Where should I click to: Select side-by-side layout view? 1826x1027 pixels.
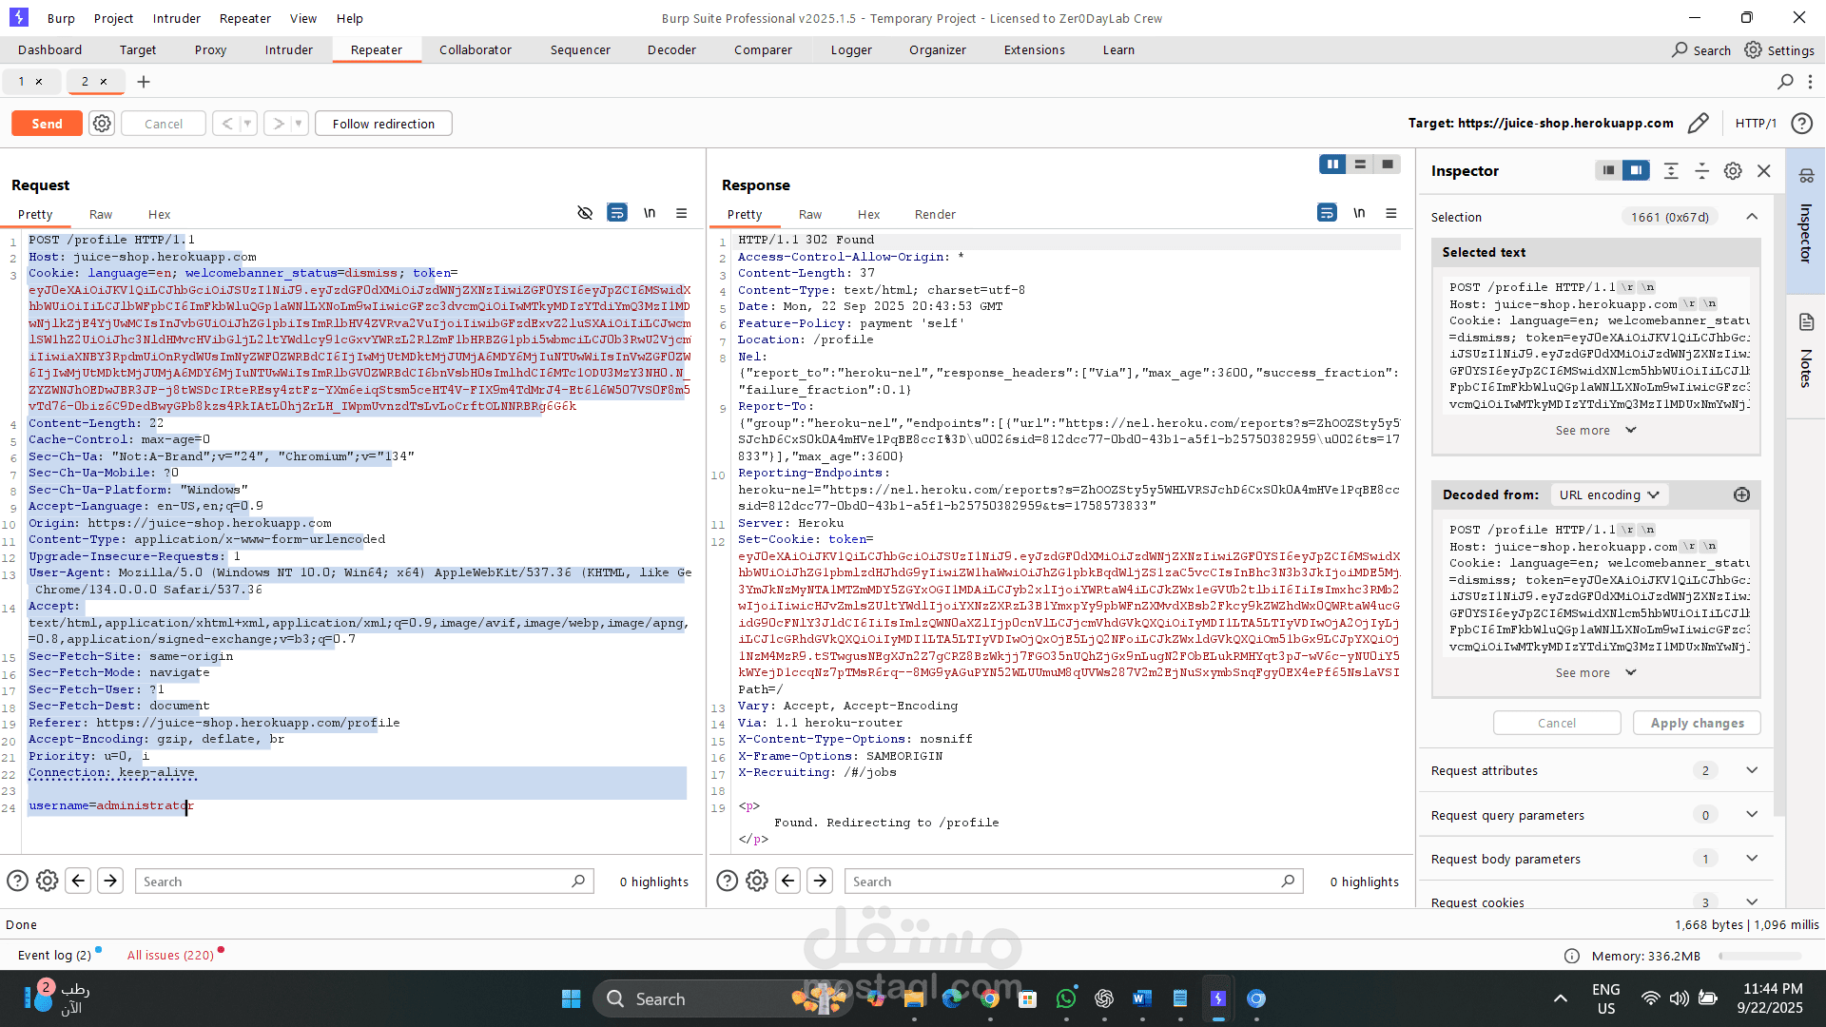pyautogui.click(x=1332, y=165)
